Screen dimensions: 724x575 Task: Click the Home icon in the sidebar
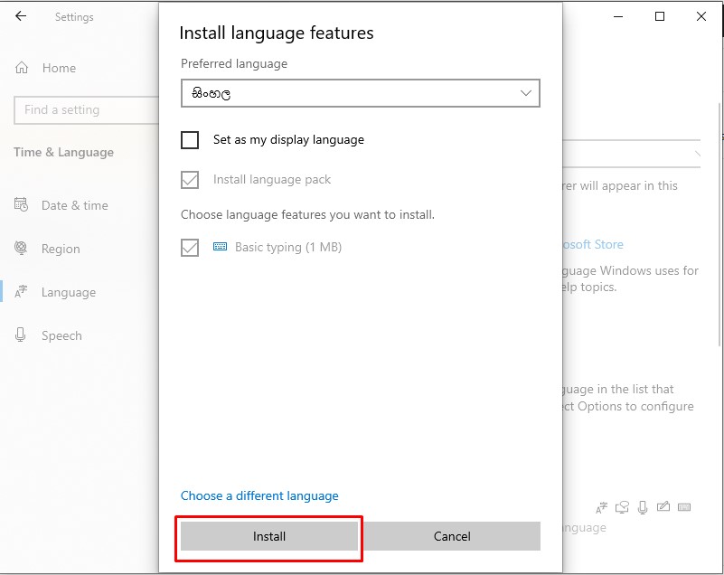pos(23,68)
